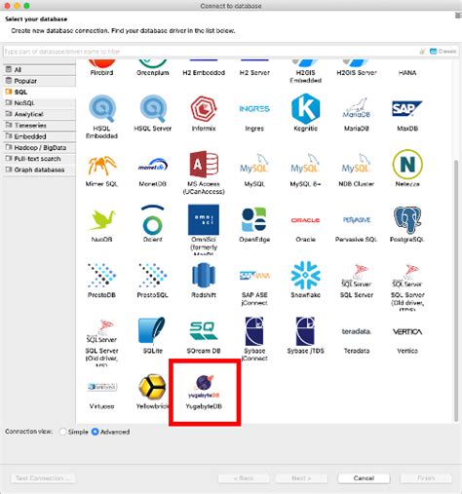
Task: Select the PrestoSQL driver icon
Action: click(152, 276)
